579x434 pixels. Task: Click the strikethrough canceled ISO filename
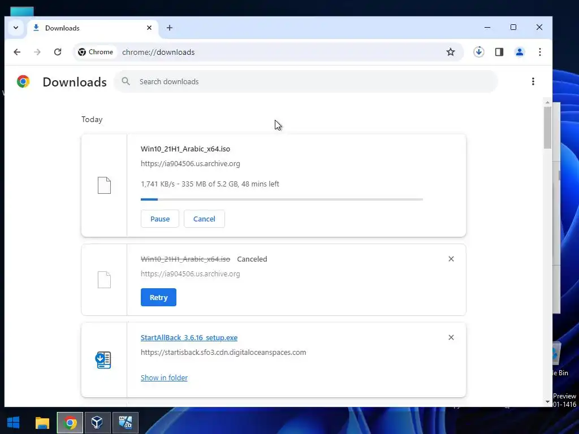click(185, 259)
